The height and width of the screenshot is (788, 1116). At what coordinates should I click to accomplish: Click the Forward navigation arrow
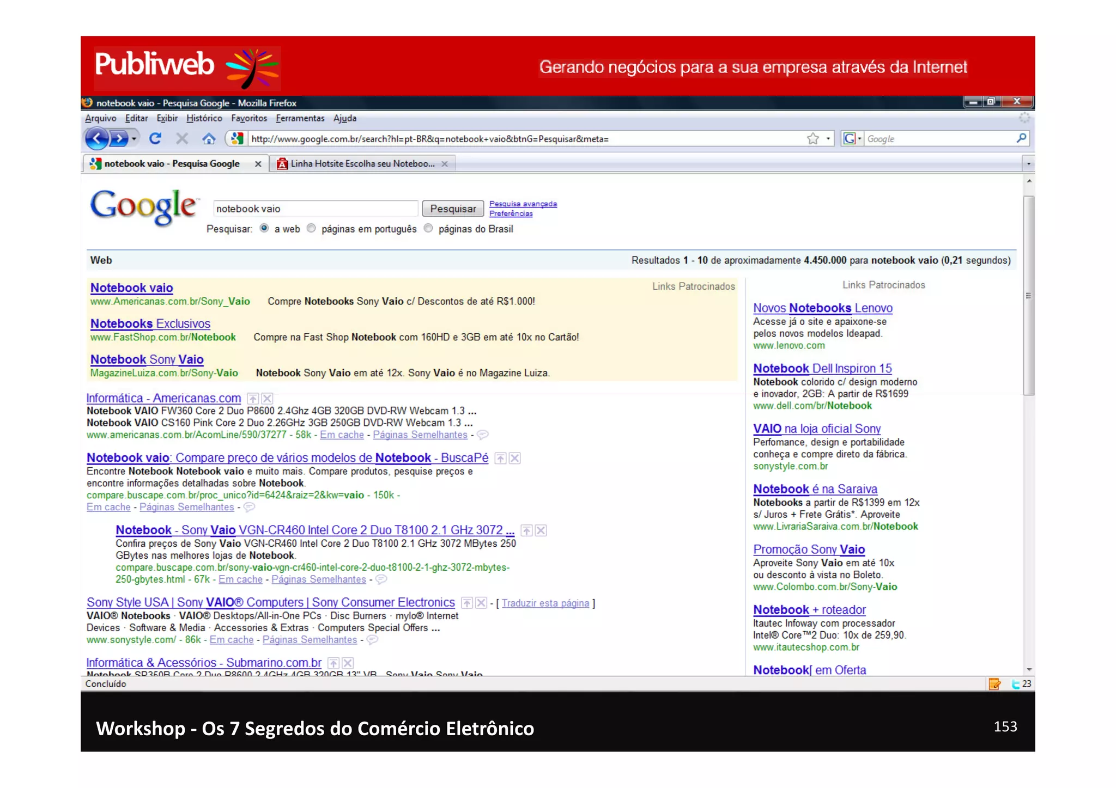(118, 139)
